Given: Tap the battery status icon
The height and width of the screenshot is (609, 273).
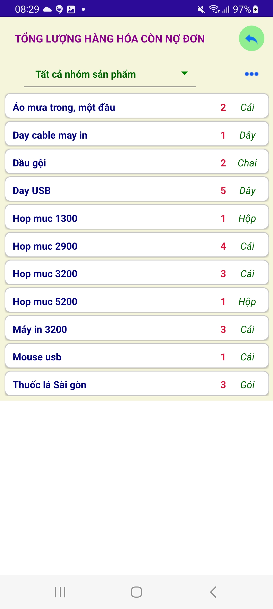Looking at the screenshot, I should point(256,10).
